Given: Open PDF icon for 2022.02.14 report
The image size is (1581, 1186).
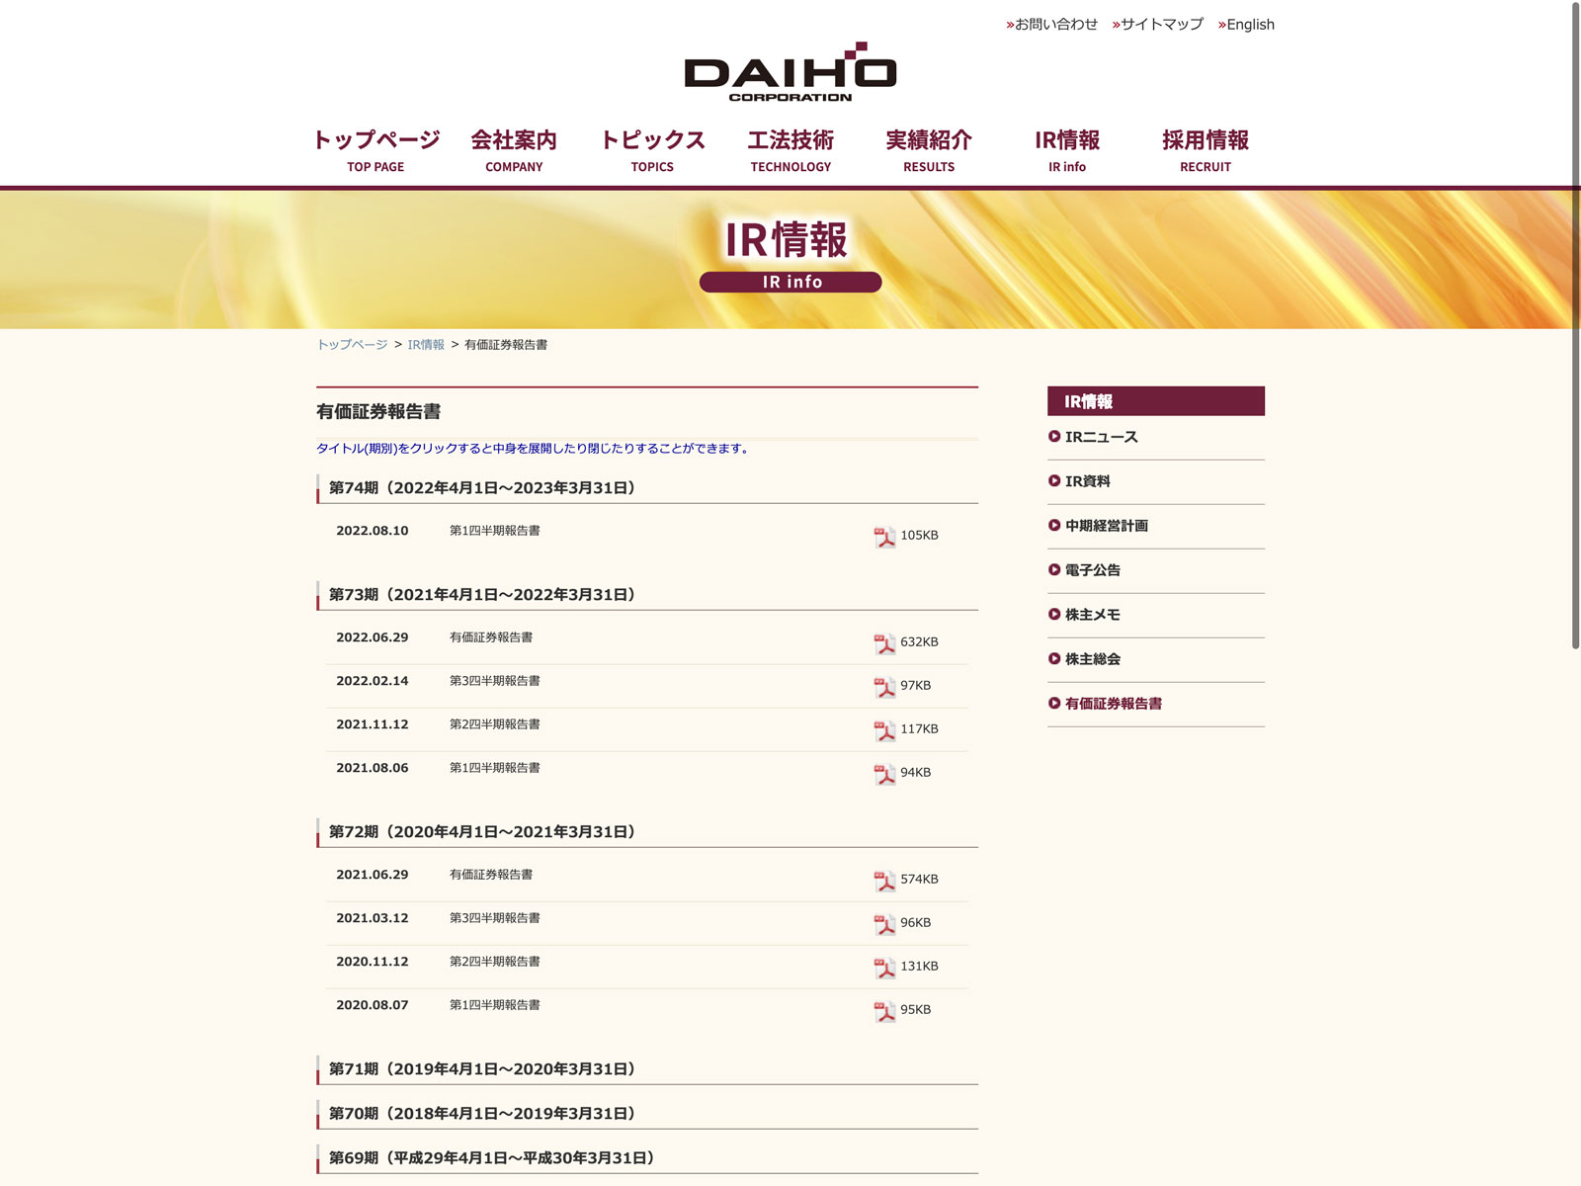Looking at the screenshot, I should [x=884, y=687].
